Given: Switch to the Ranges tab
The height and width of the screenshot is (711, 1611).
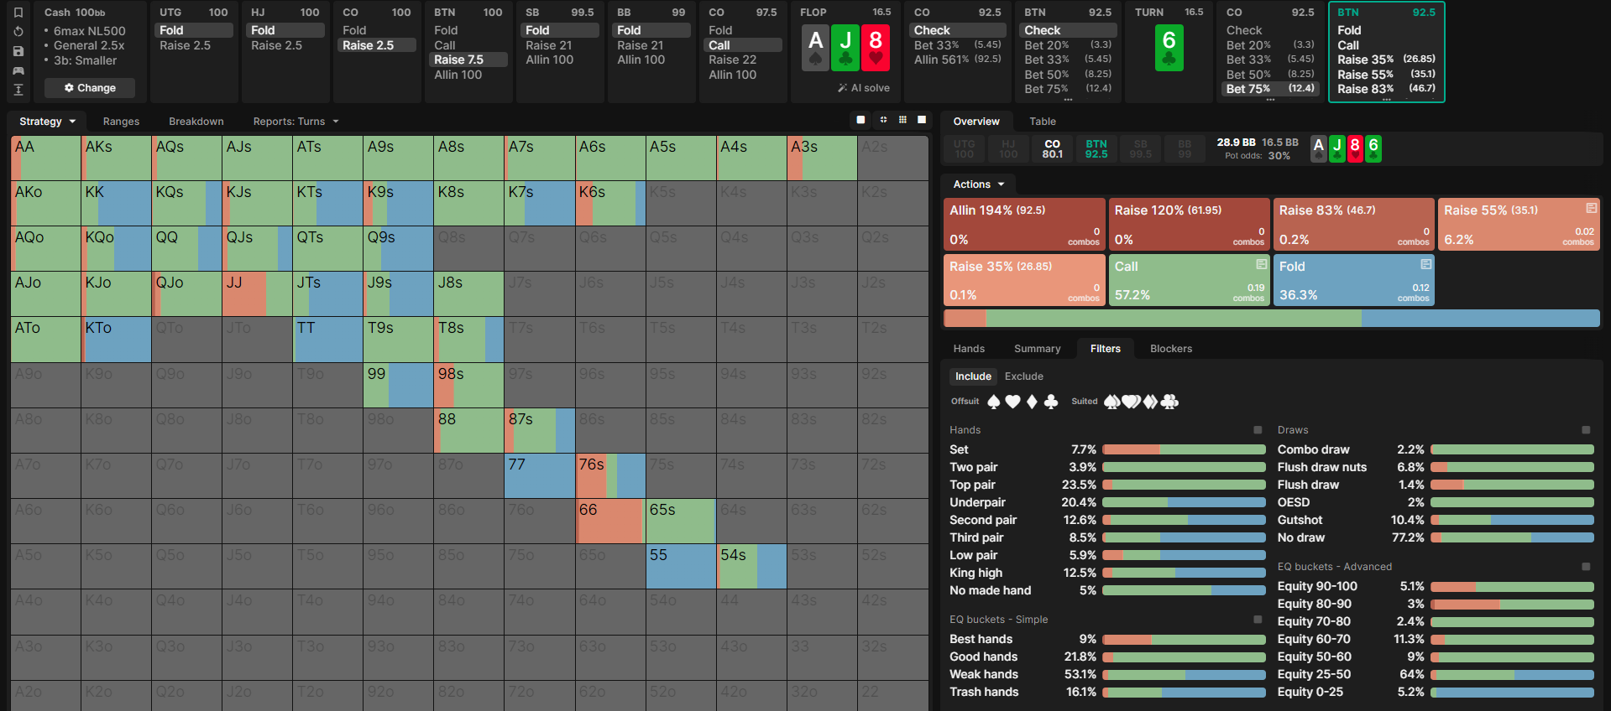Looking at the screenshot, I should tap(121, 122).
